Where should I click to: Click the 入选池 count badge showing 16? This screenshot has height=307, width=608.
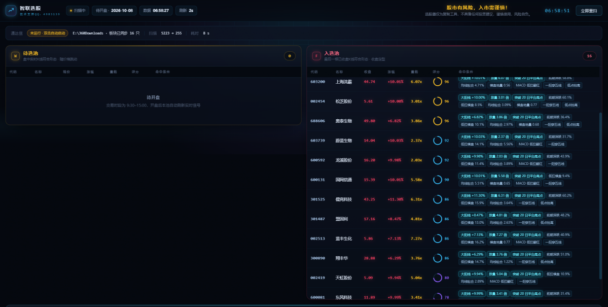589,56
